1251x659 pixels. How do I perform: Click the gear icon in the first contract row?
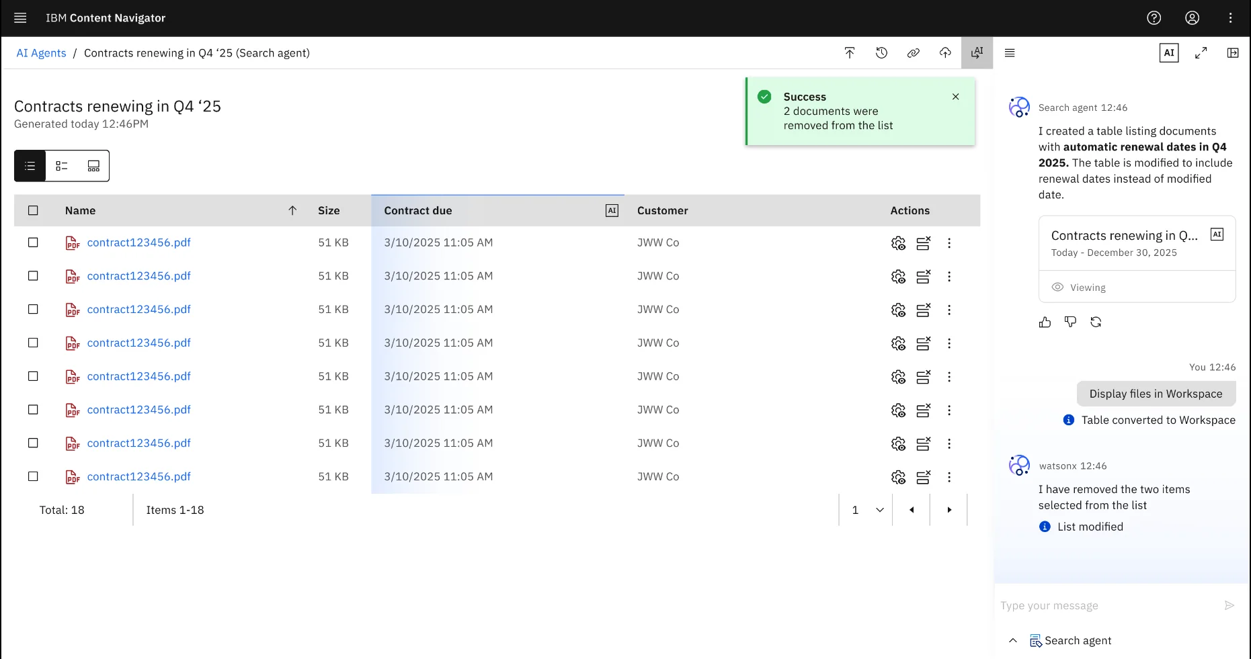tap(898, 243)
